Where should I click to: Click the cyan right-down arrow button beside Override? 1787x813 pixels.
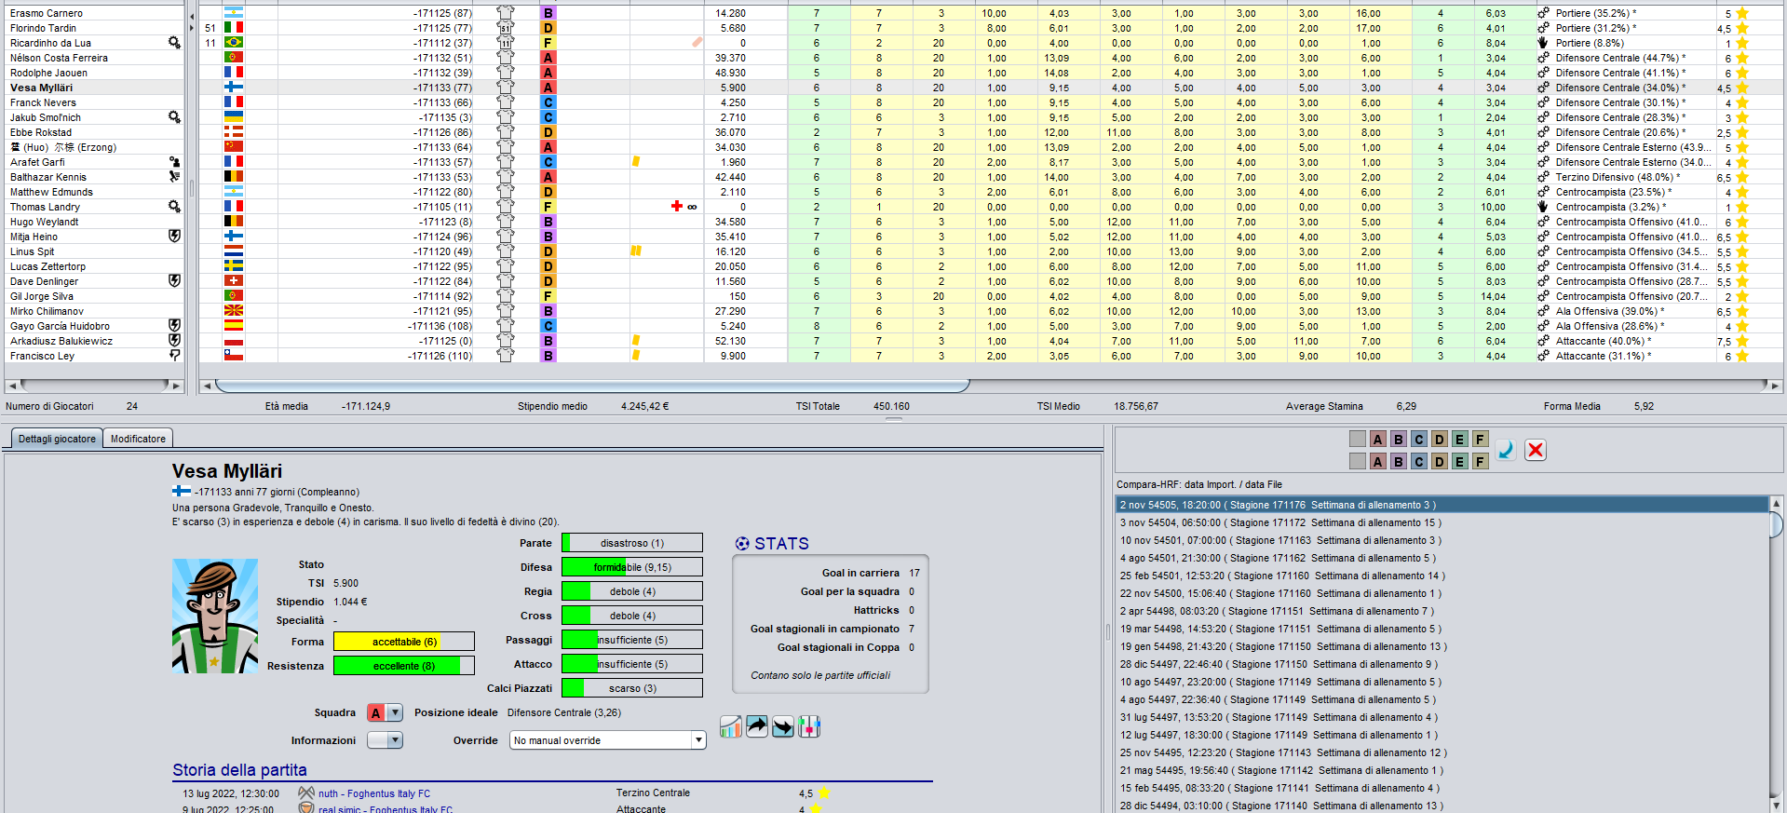pyautogui.click(x=783, y=726)
